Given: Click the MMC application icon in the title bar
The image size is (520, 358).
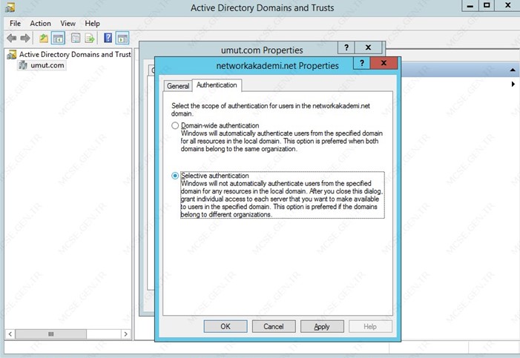Looking at the screenshot, I should click(10, 7).
